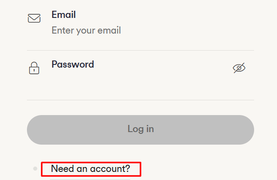Click the mail icon in the email row
The height and width of the screenshot is (180, 277).
pyautogui.click(x=34, y=18)
